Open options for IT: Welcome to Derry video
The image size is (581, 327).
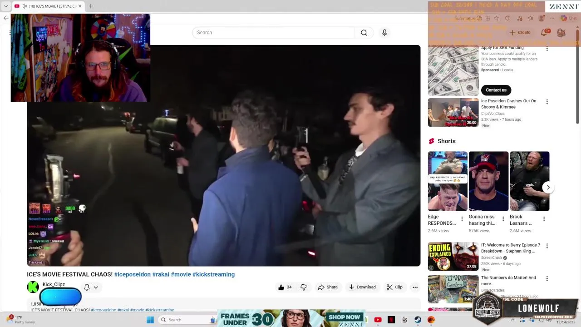[547, 246]
